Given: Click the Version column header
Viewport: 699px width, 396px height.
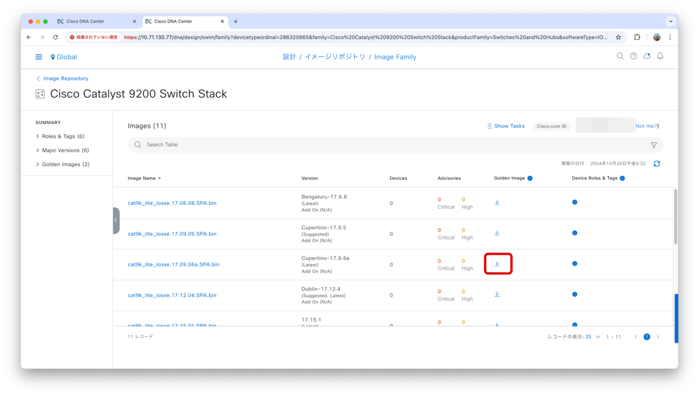Looking at the screenshot, I should point(310,178).
